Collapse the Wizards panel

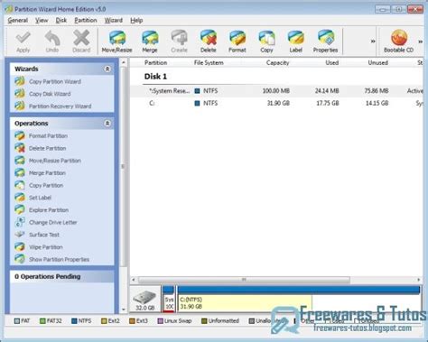pos(107,69)
